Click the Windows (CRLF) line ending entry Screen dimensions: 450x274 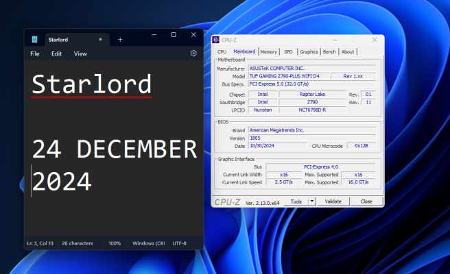coord(148,243)
